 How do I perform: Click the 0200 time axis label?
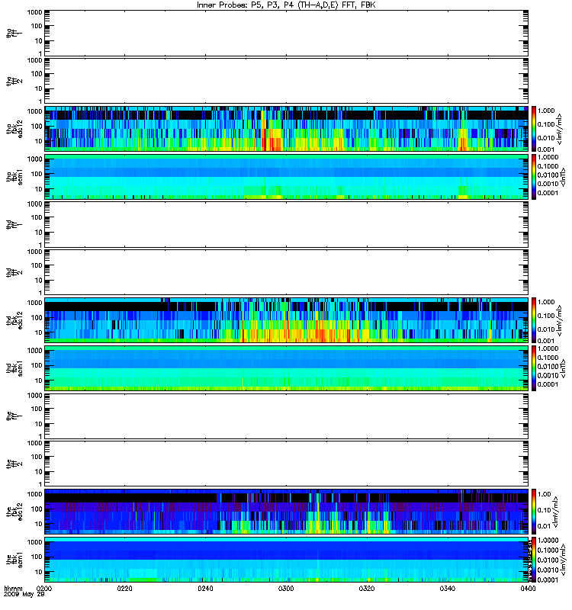click(x=44, y=588)
